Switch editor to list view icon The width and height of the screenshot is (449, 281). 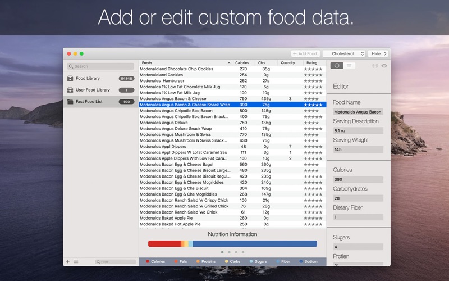[x=349, y=66]
